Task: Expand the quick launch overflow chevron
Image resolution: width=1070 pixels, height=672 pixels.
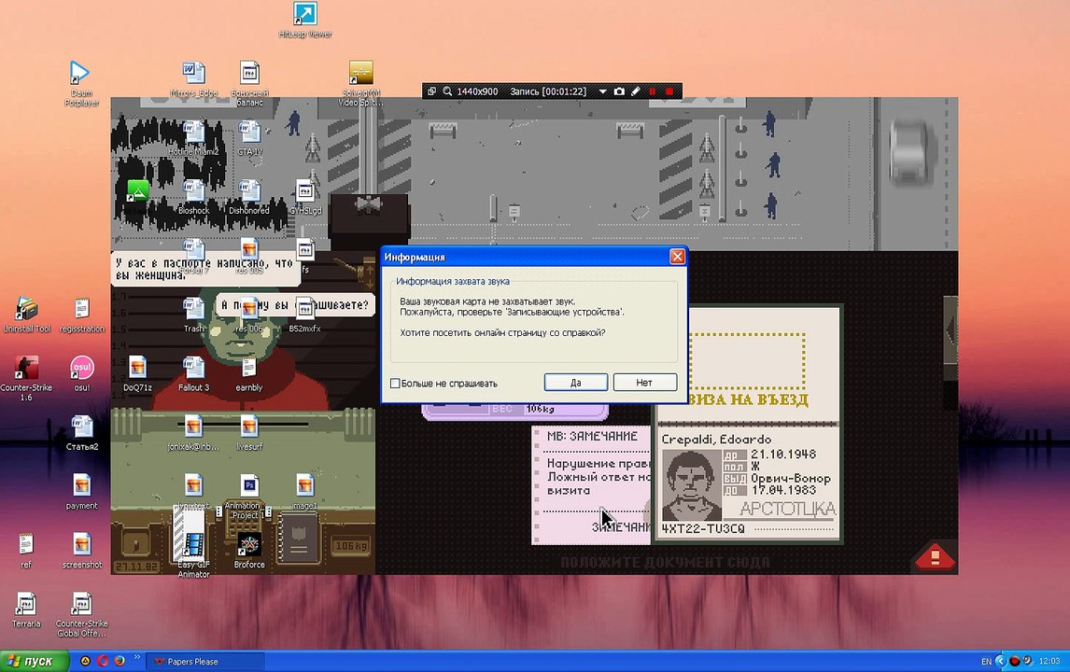Action: click(x=137, y=658)
